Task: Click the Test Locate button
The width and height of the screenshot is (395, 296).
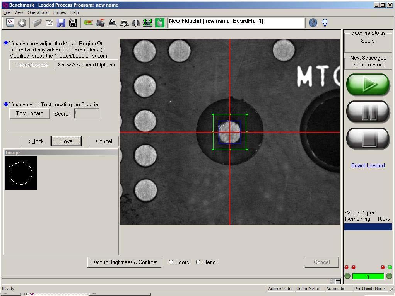Action: point(29,113)
